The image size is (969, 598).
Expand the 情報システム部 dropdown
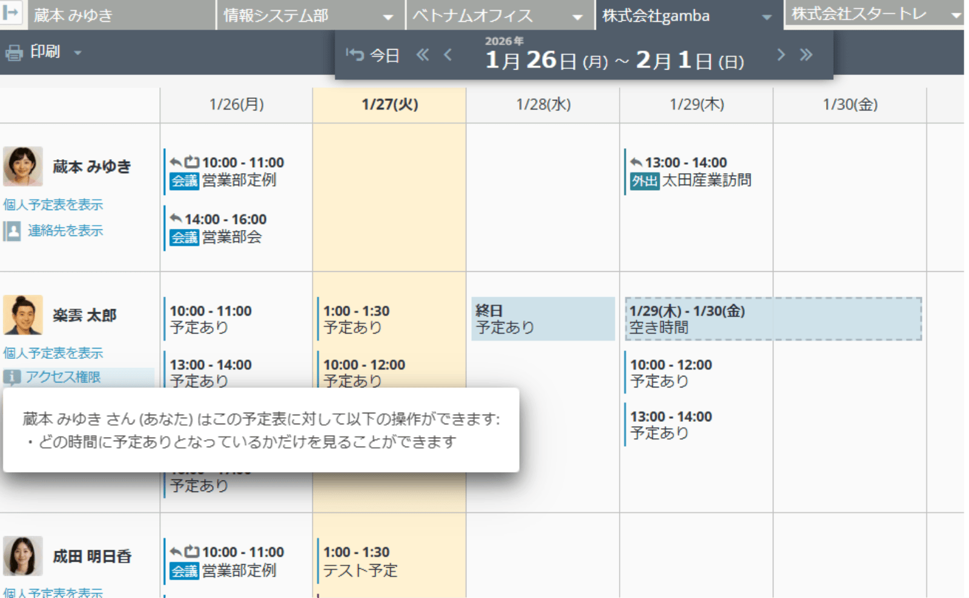(388, 17)
